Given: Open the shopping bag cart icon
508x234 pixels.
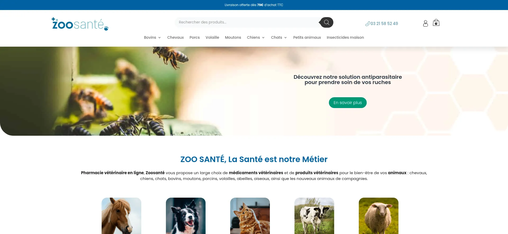Looking at the screenshot, I should 436,23.
